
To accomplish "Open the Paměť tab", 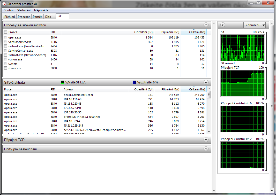I will (x=37, y=17).
